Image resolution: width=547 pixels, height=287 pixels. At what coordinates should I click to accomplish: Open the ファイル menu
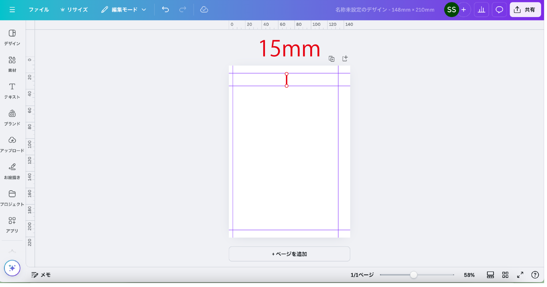pyautogui.click(x=39, y=10)
